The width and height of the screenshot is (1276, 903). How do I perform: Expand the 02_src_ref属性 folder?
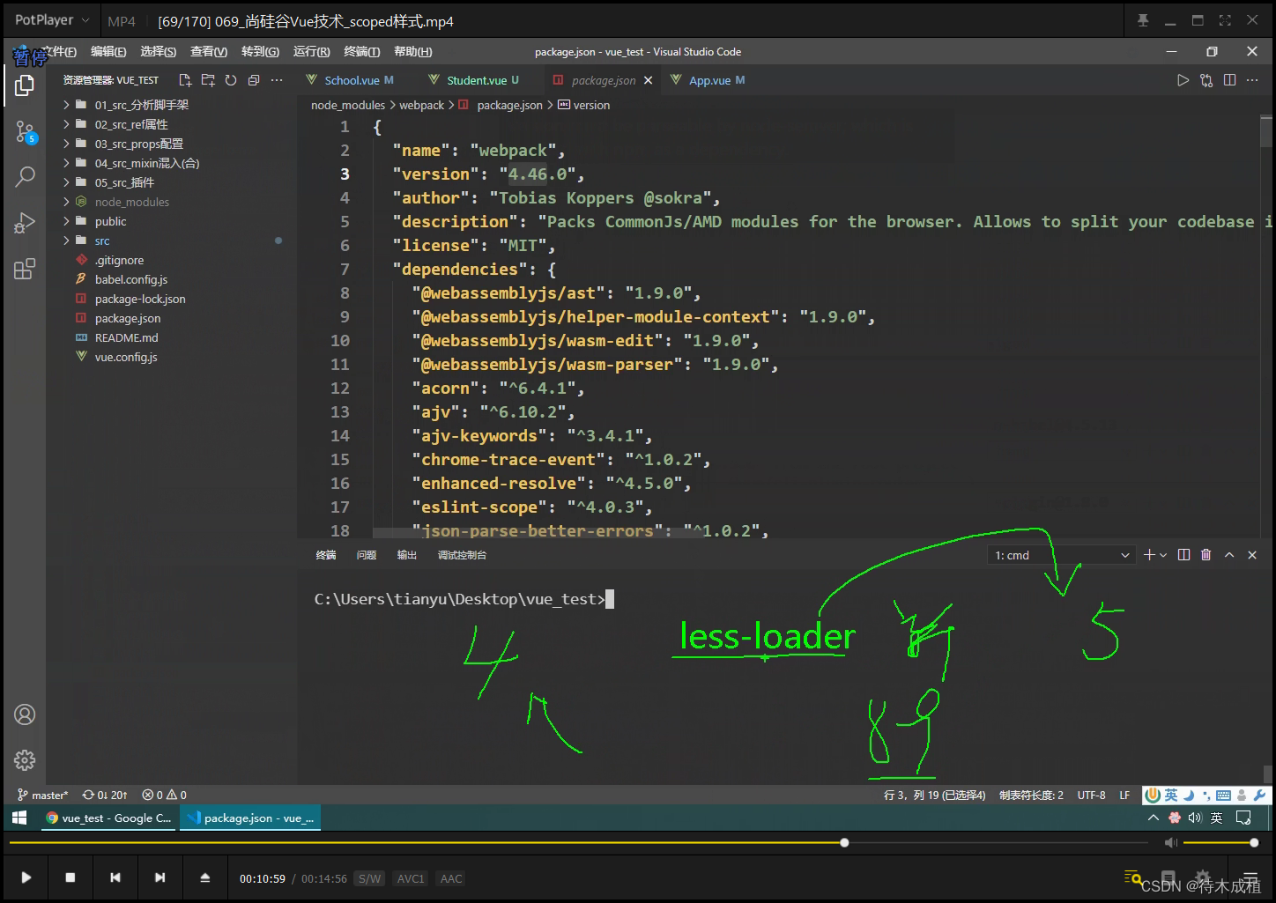(131, 124)
